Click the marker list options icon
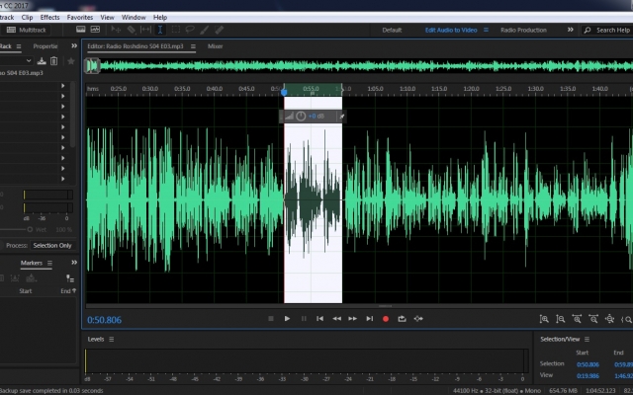The image size is (633, 395). click(x=70, y=278)
